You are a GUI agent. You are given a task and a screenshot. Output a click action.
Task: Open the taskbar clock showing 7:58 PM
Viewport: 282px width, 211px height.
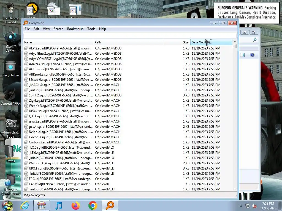268,206
